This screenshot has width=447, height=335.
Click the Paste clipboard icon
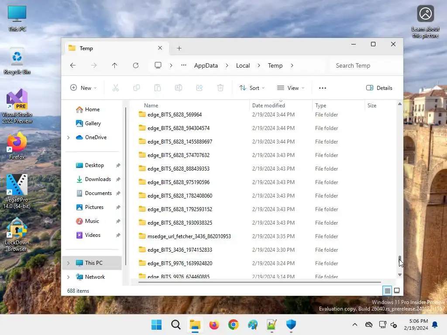click(x=158, y=88)
